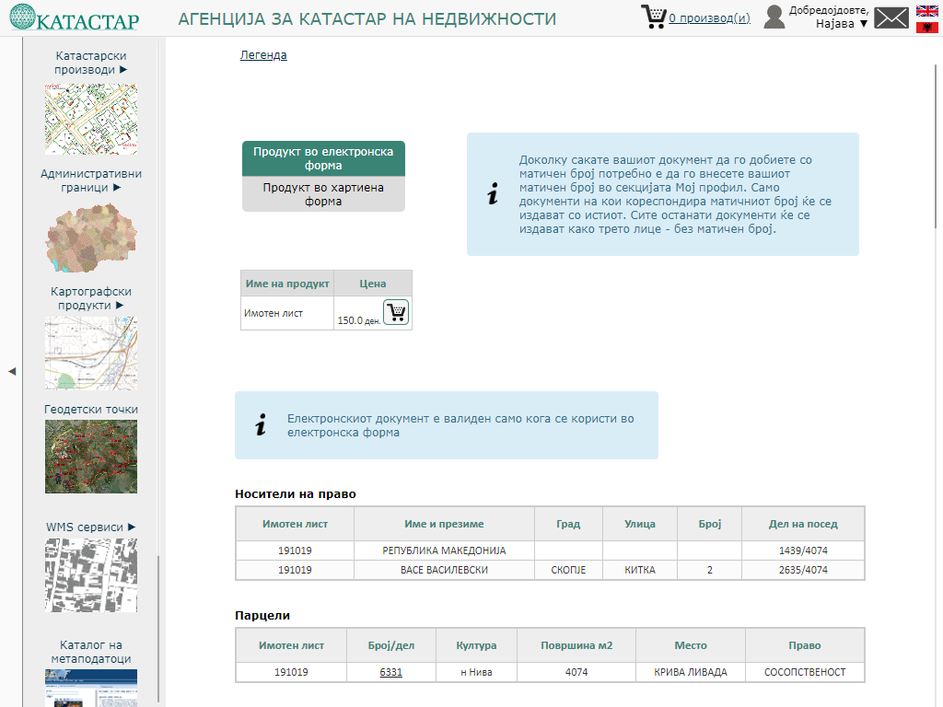The height and width of the screenshot is (707, 943).
Task: Click the 0 производ(и) cart link
Action: coord(709,18)
